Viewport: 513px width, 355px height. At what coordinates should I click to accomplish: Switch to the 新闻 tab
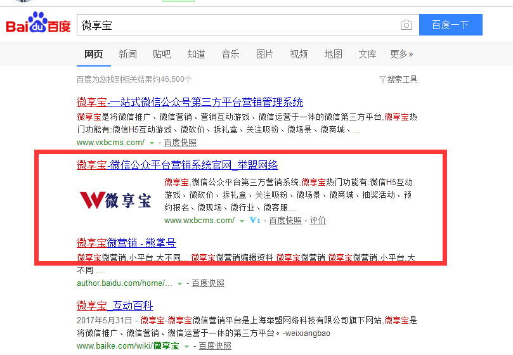click(127, 54)
